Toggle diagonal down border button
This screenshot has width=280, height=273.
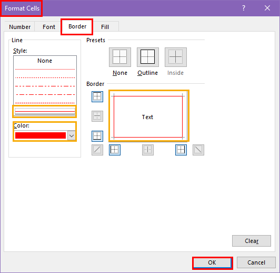tap(198, 150)
